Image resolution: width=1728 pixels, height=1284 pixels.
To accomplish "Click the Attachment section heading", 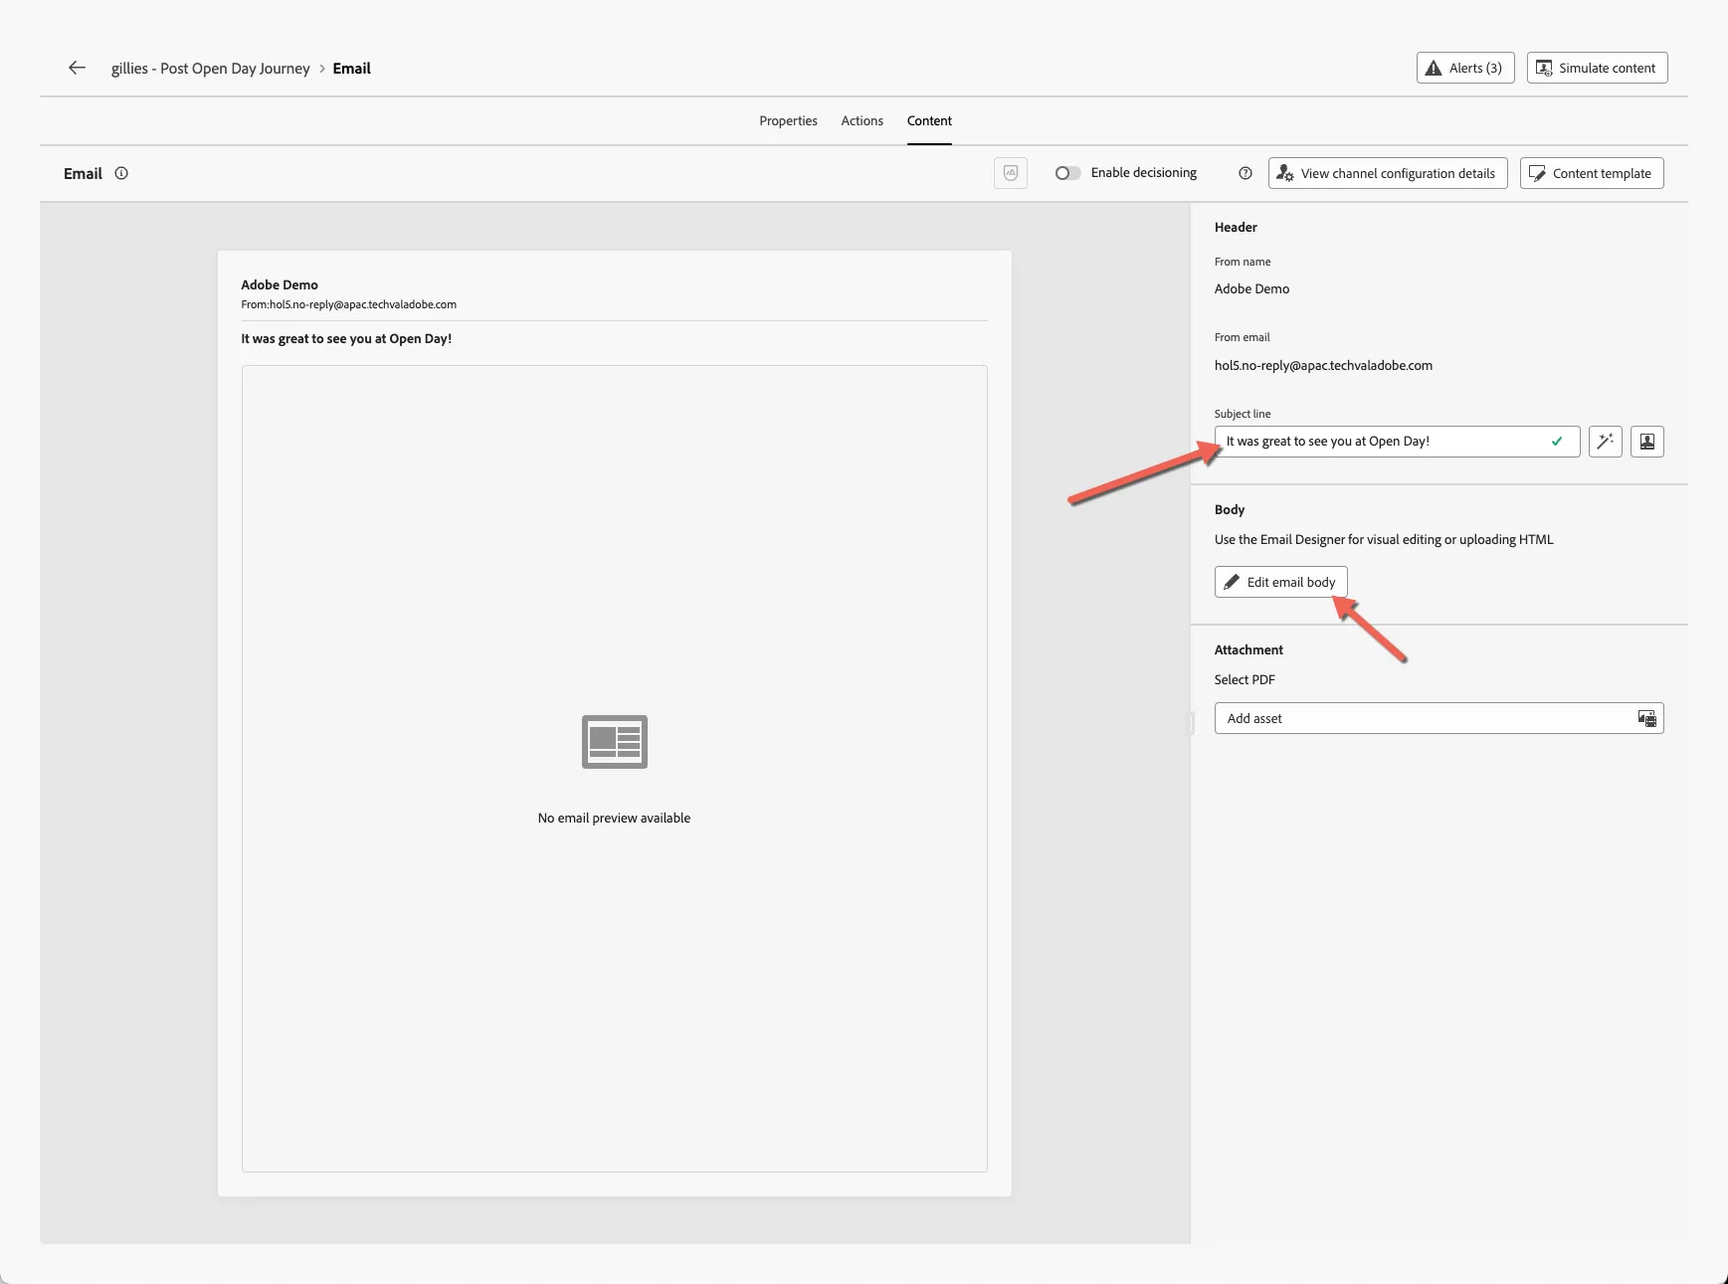I will (x=1248, y=650).
